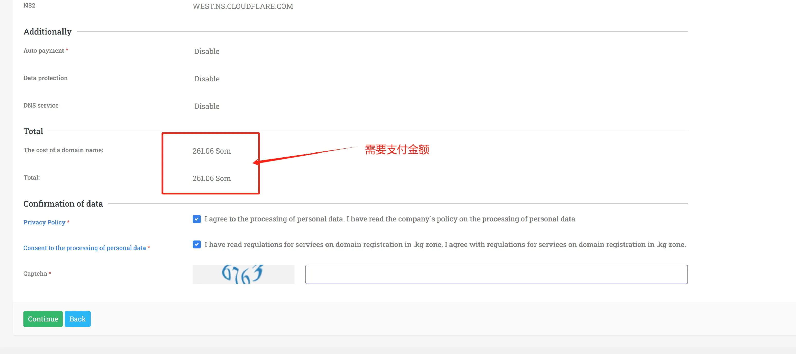Screen dimensions: 796x354
Task: Click the Auto payment Disable value
Action: click(x=207, y=51)
